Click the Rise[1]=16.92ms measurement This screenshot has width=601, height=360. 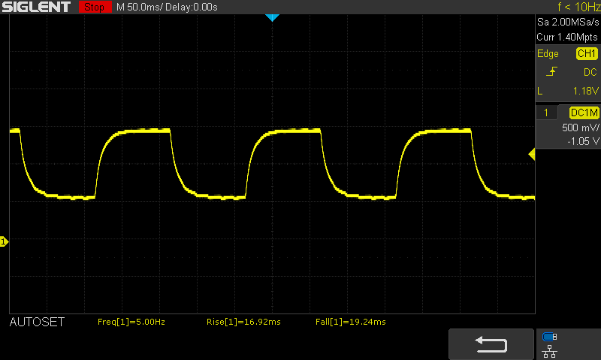click(243, 322)
